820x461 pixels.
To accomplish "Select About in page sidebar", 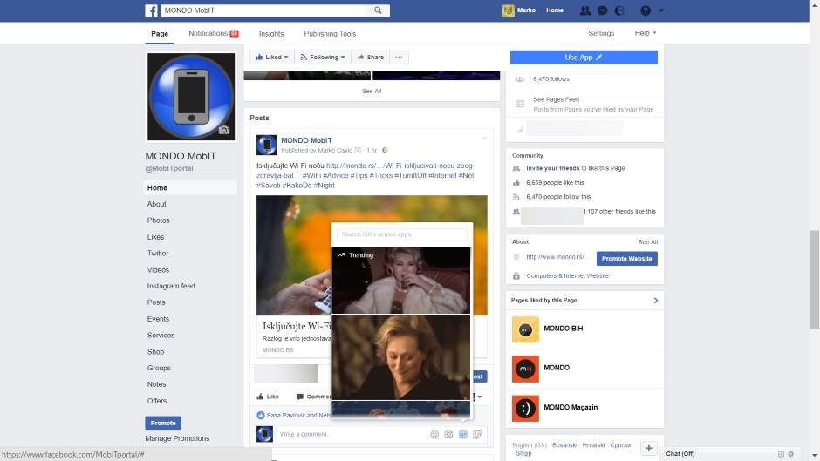I will (x=156, y=204).
